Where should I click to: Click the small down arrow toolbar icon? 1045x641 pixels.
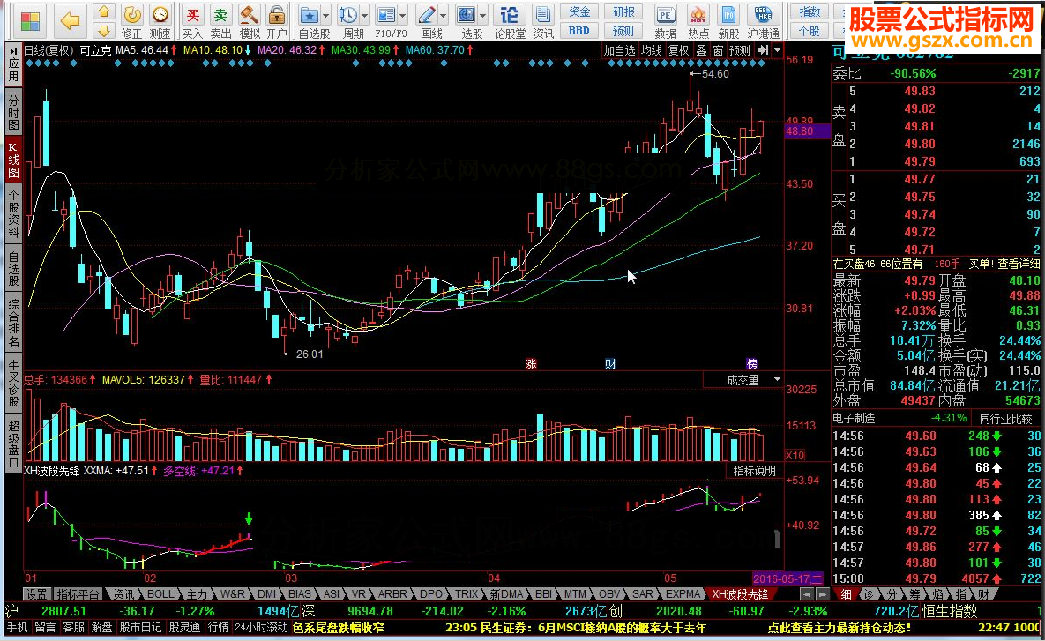click(x=103, y=30)
